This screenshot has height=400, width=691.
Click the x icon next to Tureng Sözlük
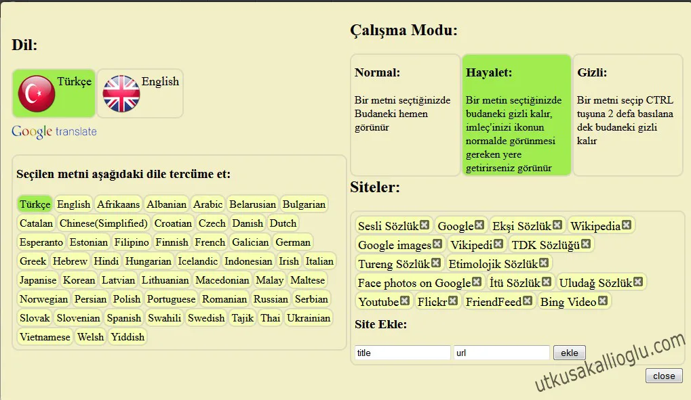[x=436, y=263]
